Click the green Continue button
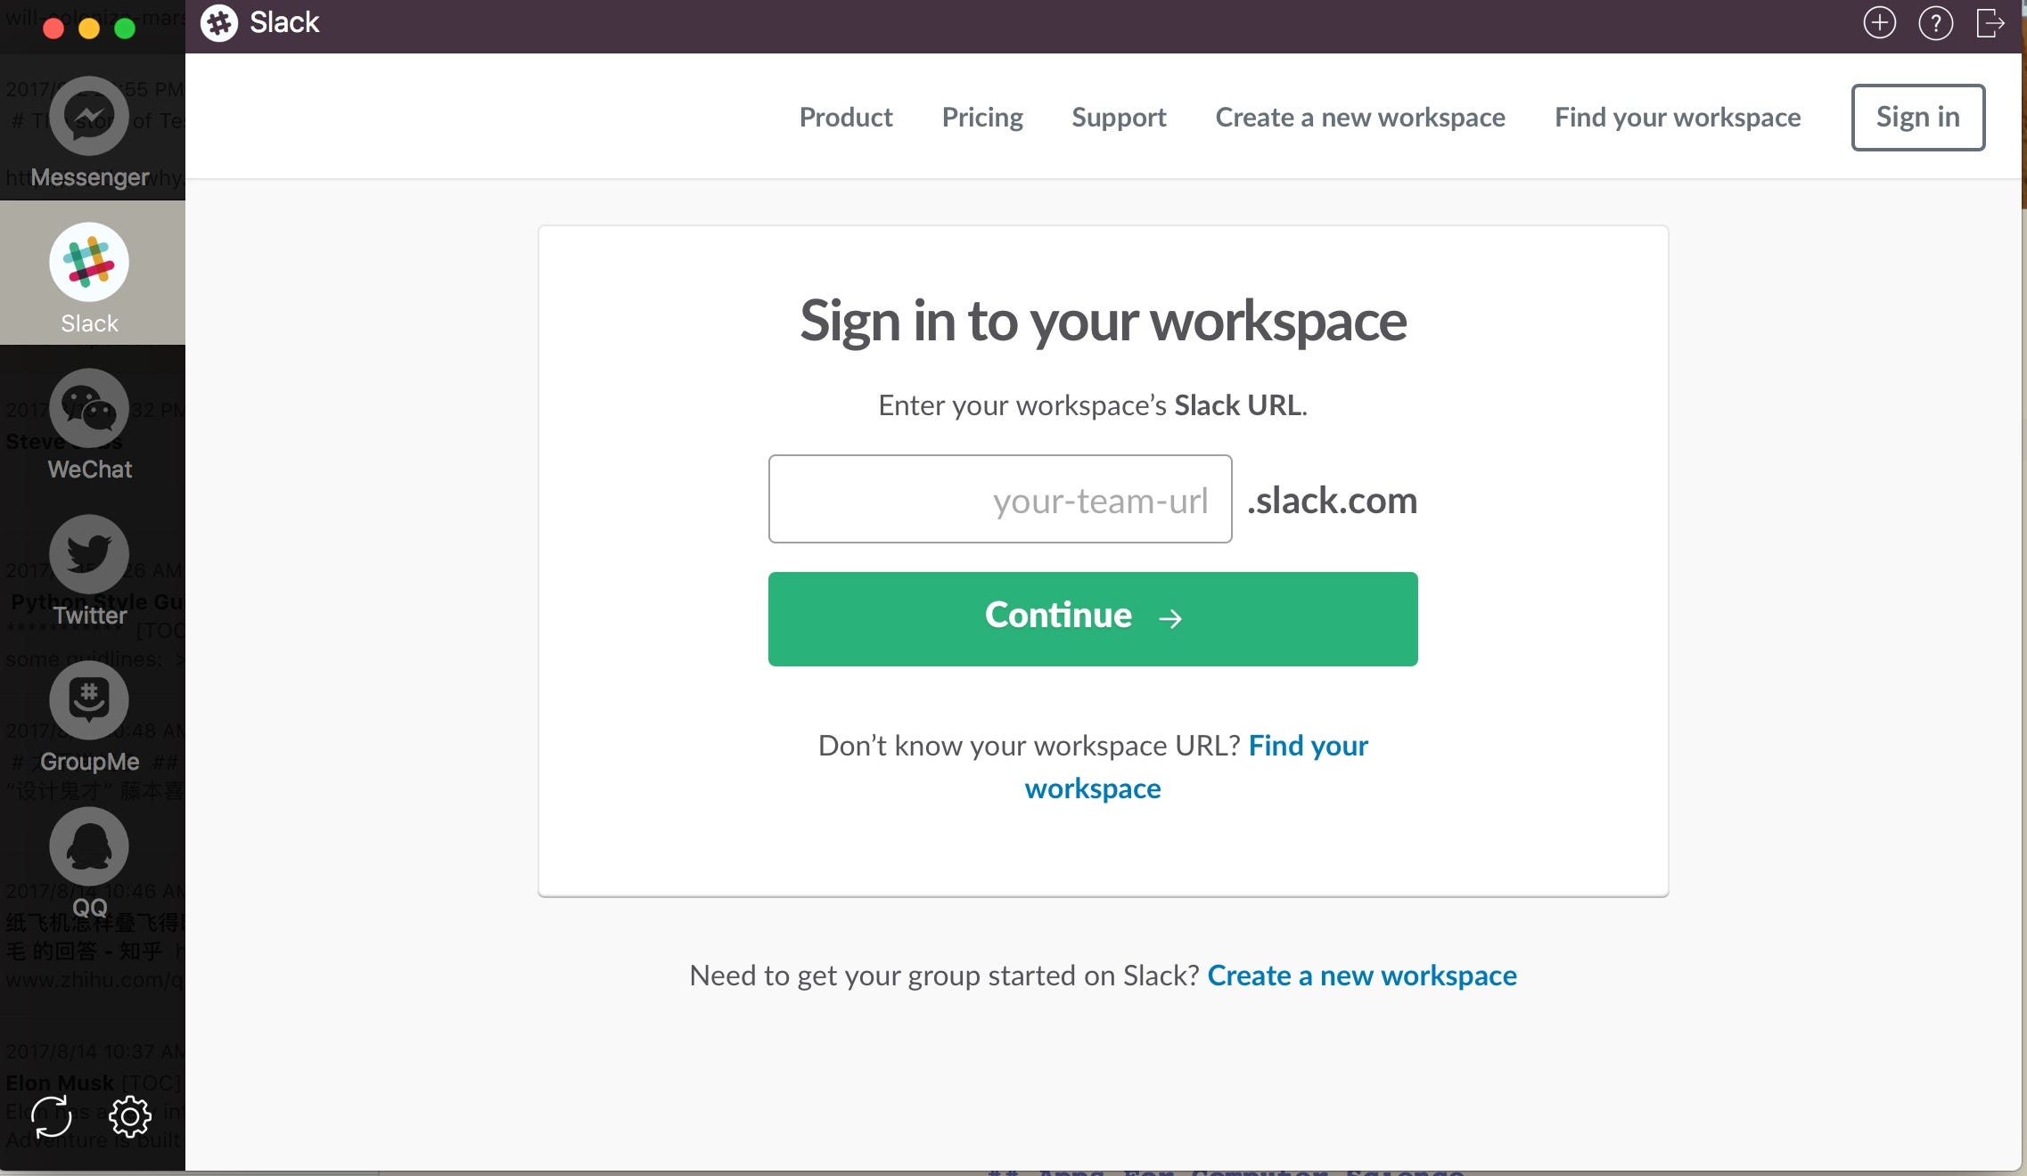The height and width of the screenshot is (1176, 2027). click(1093, 618)
